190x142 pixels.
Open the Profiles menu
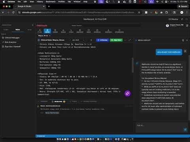pos(61,2)
